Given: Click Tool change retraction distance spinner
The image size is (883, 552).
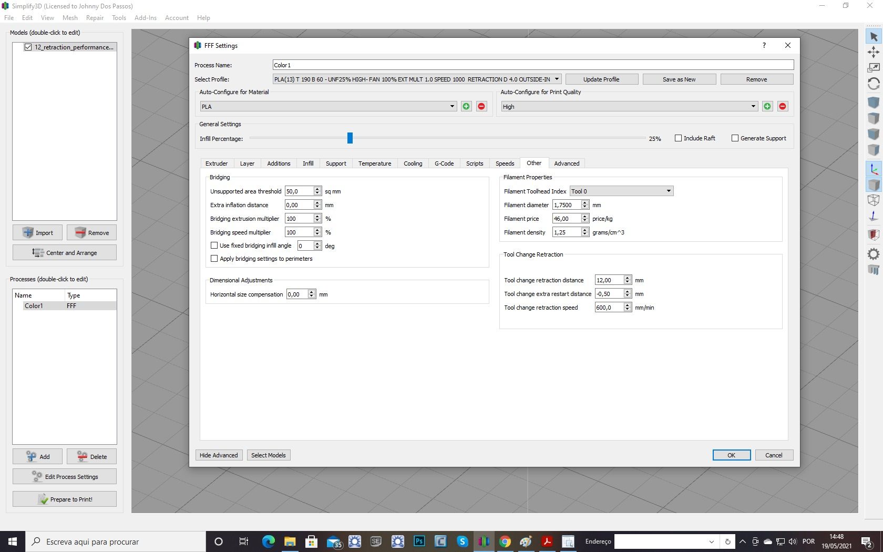Looking at the screenshot, I should pyautogui.click(x=628, y=280).
